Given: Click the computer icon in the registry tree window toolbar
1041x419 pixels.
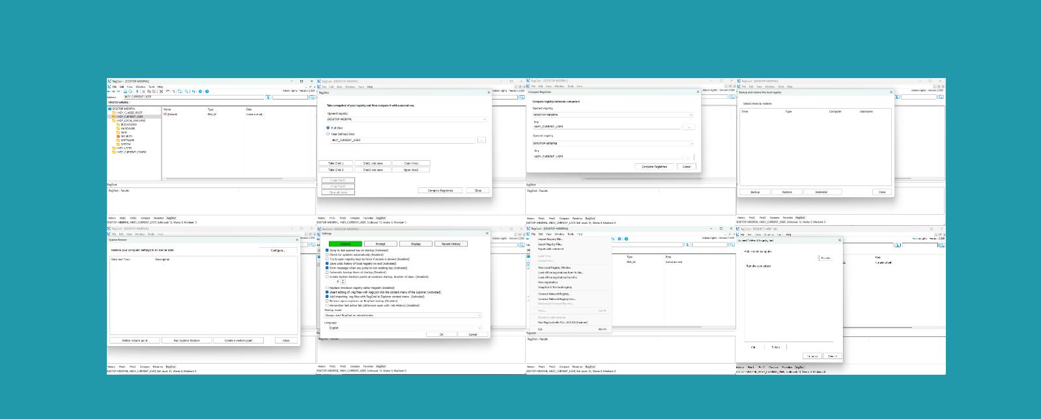Looking at the screenshot, I should [x=125, y=91].
